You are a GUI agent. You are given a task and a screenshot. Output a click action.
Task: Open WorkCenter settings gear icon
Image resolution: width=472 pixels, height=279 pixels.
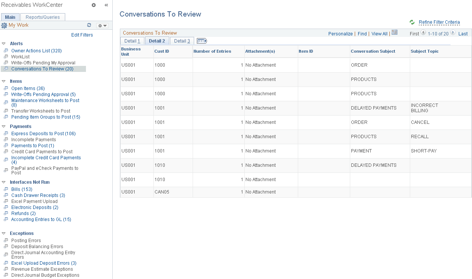tap(94, 5)
